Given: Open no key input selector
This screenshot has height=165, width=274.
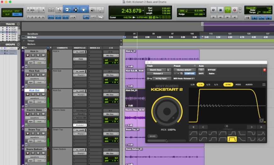Looking at the screenshot, I should (161, 78).
